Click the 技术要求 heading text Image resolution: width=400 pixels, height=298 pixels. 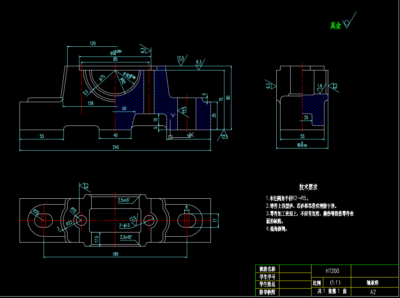tap(308, 187)
